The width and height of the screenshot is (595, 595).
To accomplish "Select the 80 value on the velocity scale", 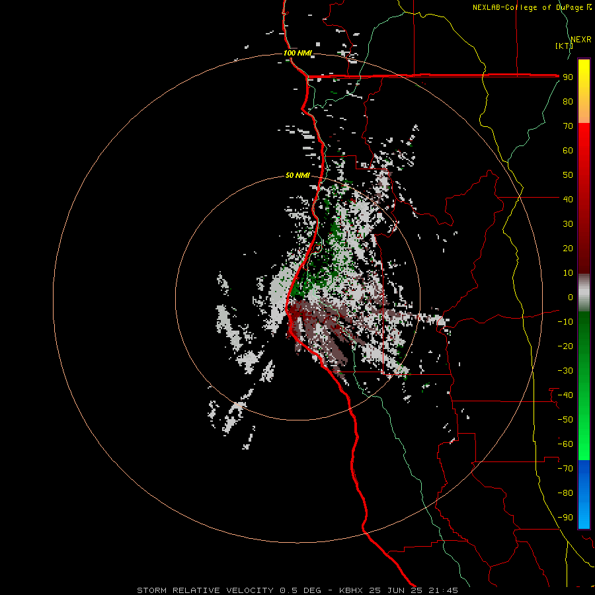I will (568, 102).
